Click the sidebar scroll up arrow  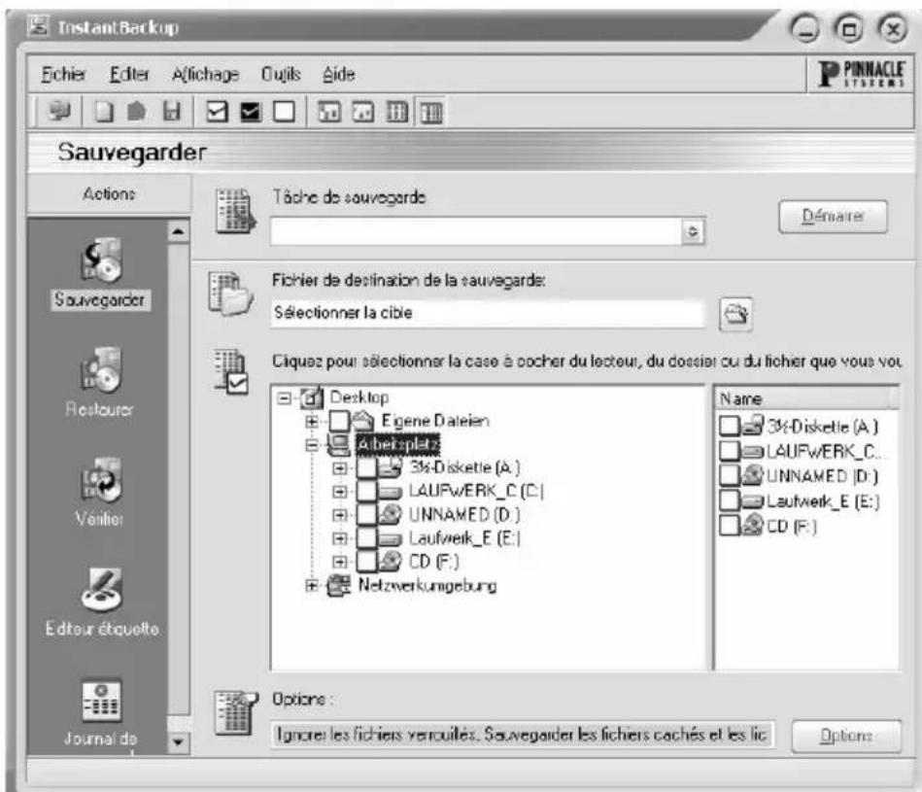pyautogui.click(x=178, y=231)
